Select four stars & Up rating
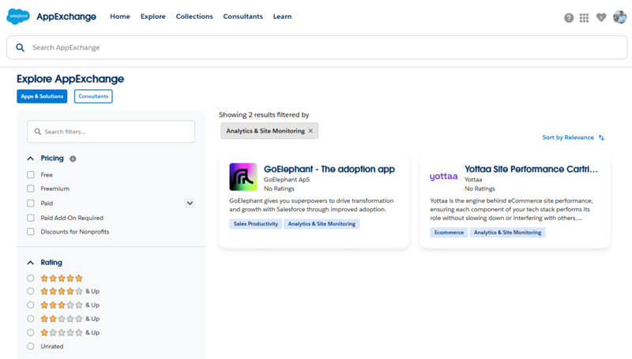Viewport: 632px width, 359px height. coord(31,291)
